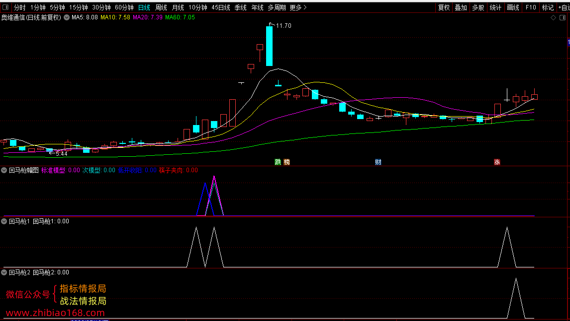The height and width of the screenshot is (321, 570).
Task: Click the magenta MA20: 7.39 readout
Action: pos(148,17)
